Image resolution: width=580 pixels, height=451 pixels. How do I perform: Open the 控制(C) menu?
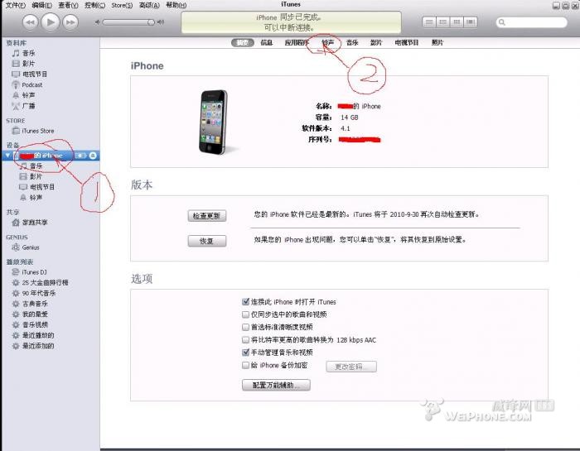click(94, 5)
